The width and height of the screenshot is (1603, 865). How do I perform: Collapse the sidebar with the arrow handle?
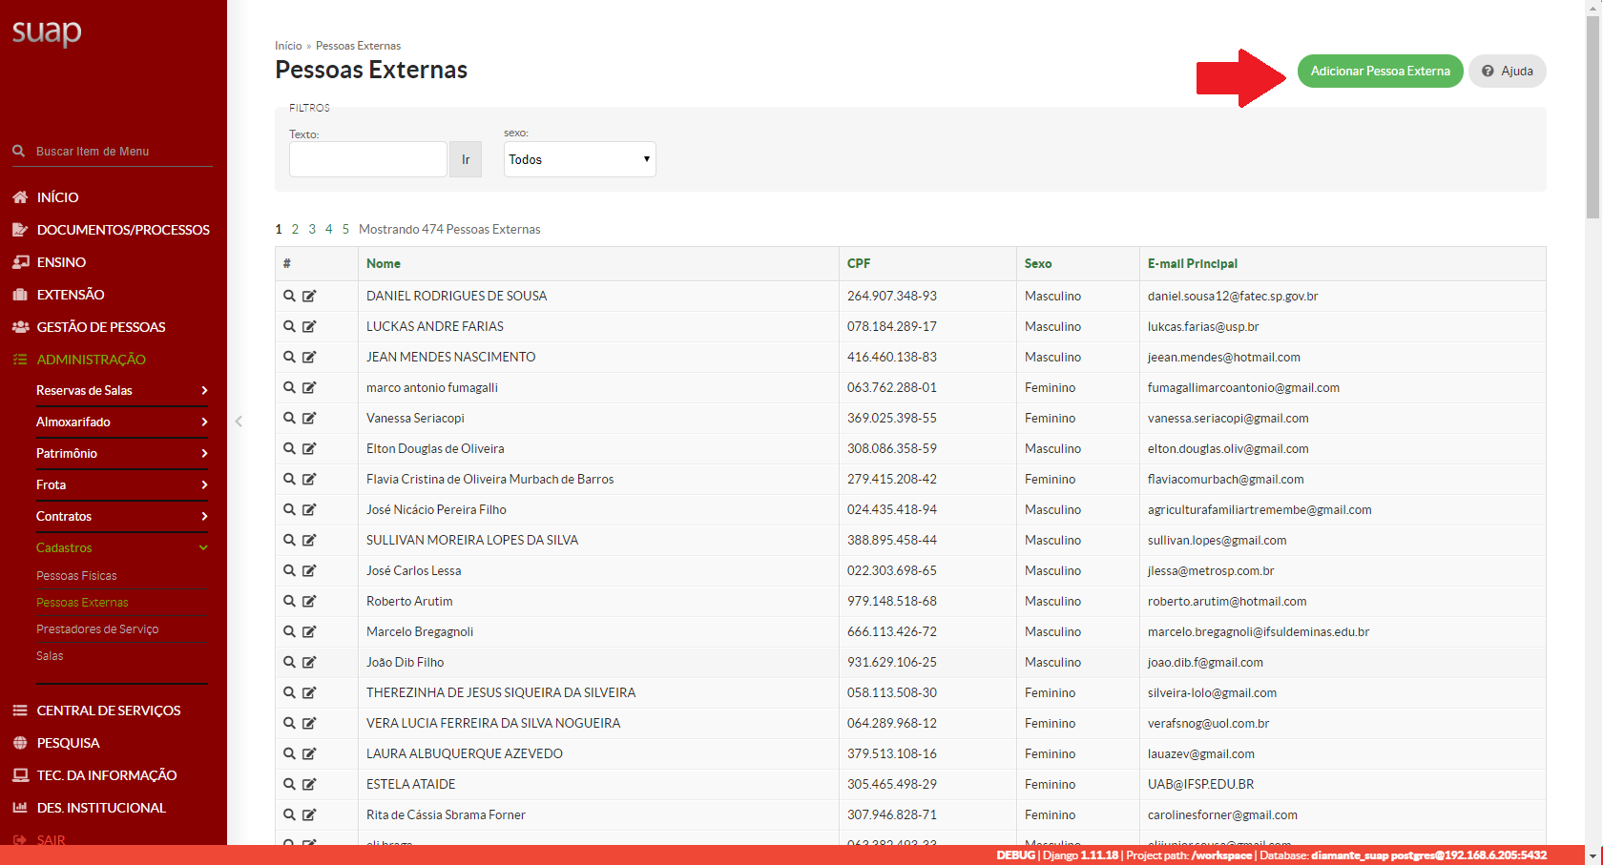(239, 422)
